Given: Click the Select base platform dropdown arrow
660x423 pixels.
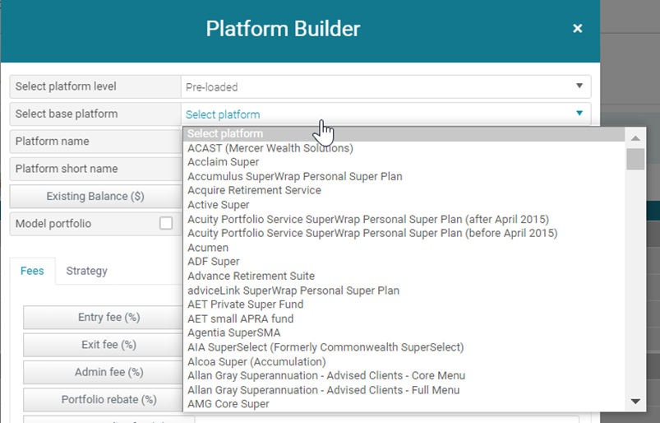Looking at the screenshot, I should [579, 114].
